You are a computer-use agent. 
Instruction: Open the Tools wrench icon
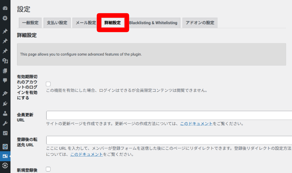click(5, 123)
